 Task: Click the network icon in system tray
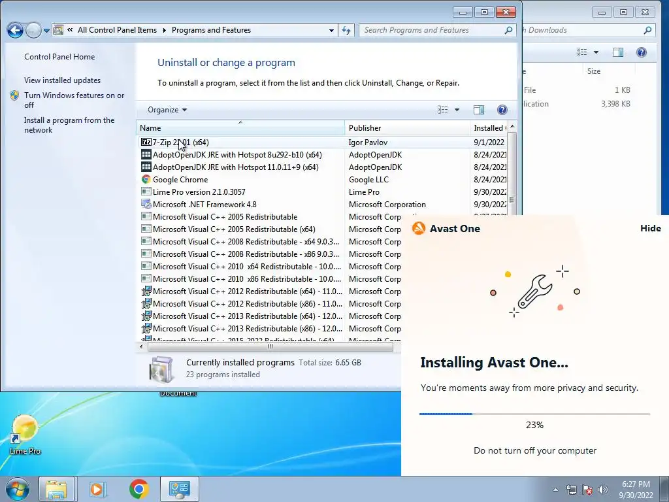(571, 490)
